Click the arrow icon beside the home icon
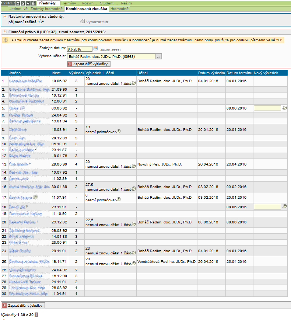291x320 pixels. pyautogui.click(x=23, y=3)
